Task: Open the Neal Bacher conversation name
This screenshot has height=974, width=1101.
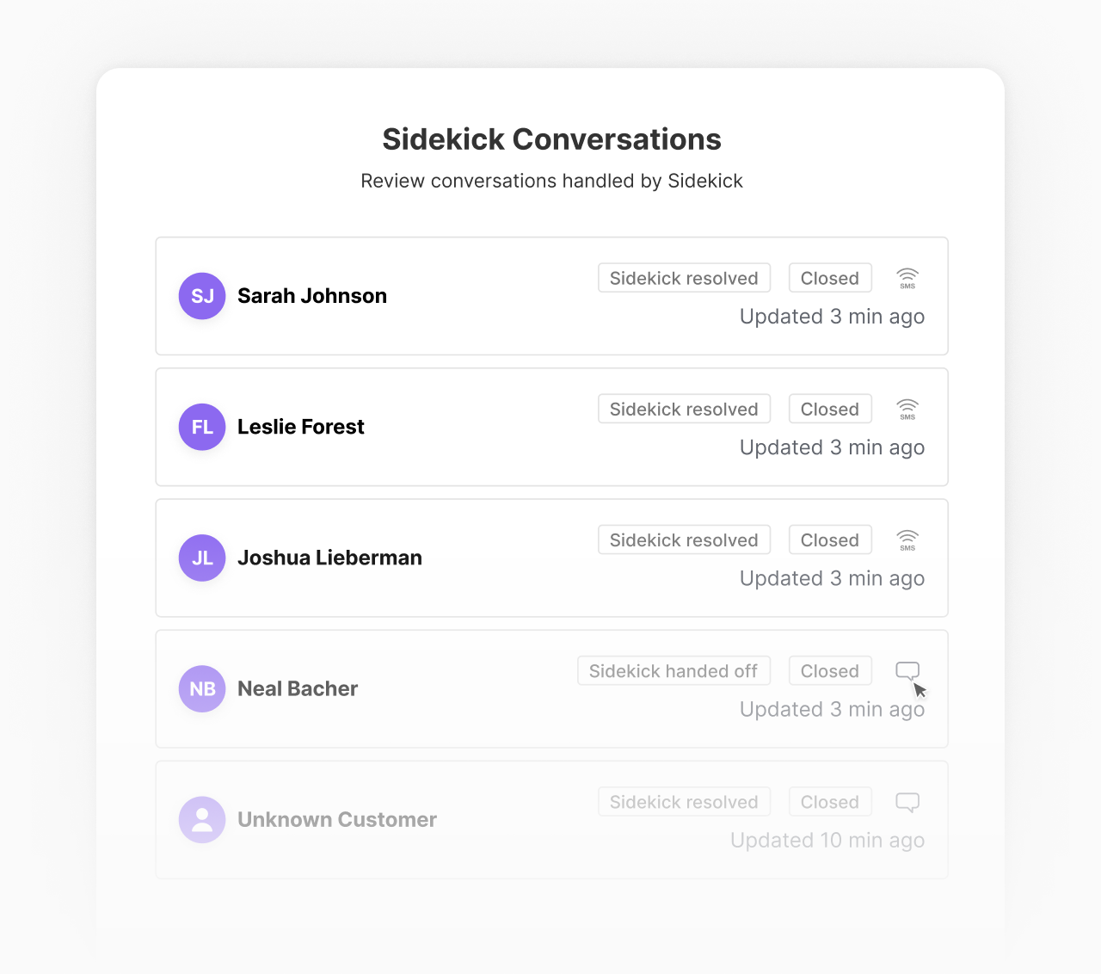Action: click(x=298, y=688)
